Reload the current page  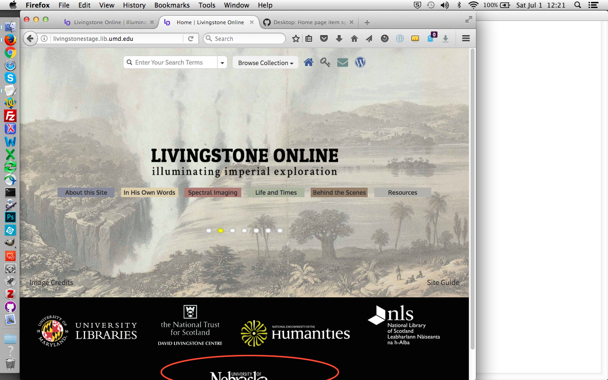[190, 39]
